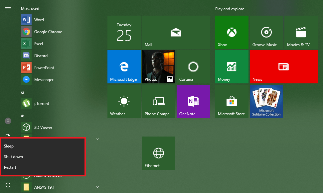Launch Messenger from the app list
This screenshot has height=193, width=323.
[60, 79]
